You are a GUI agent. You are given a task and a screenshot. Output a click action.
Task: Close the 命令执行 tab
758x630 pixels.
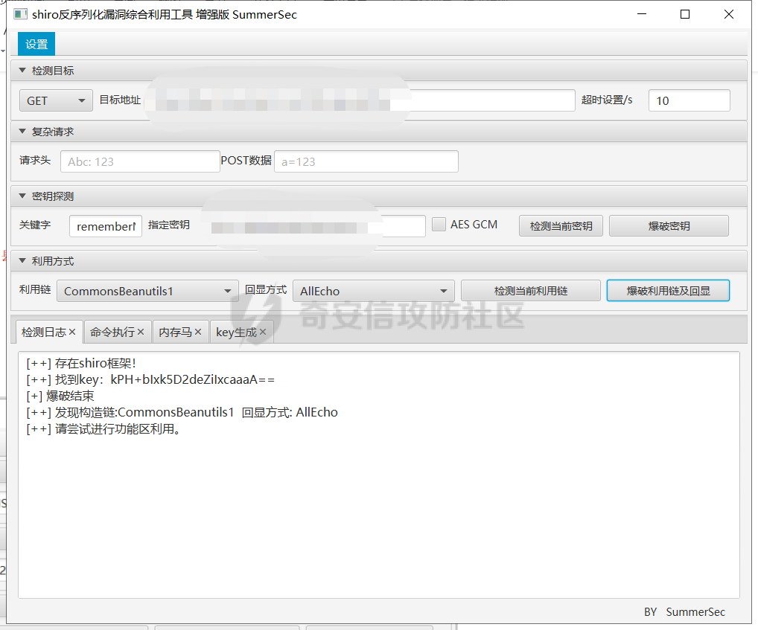(x=141, y=332)
